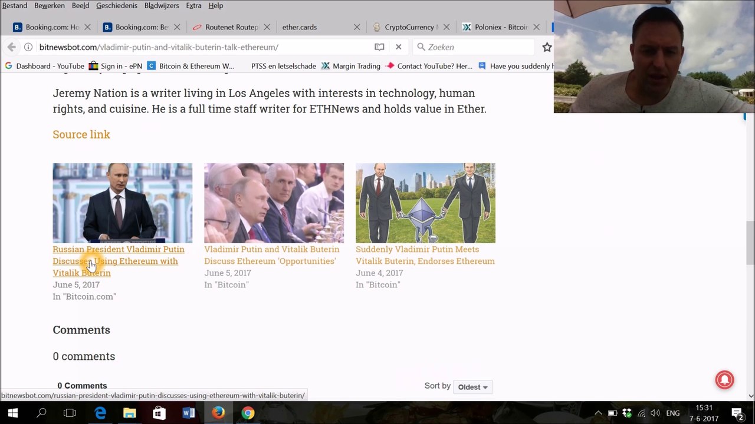Launch Word from the taskbar
Viewport: 755px width, 424px height.
pos(189,413)
